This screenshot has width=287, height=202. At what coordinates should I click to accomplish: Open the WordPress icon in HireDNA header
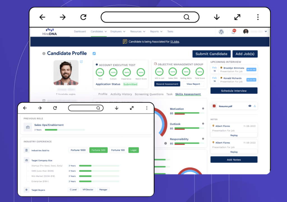tap(221, 32)
